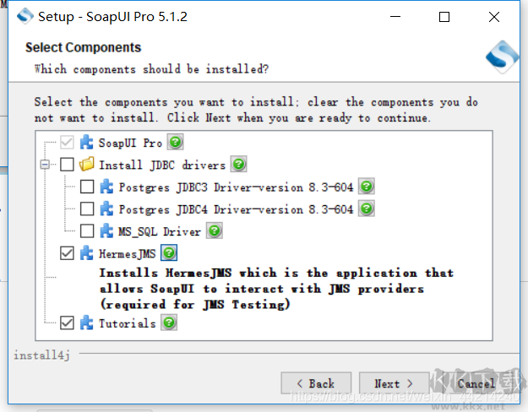Open help for Postgres JDBC4 Driver
The image size is (528, 412).
(x=366, y=209)
